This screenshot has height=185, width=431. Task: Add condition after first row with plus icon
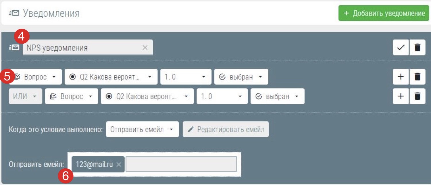tap(401, 77)
